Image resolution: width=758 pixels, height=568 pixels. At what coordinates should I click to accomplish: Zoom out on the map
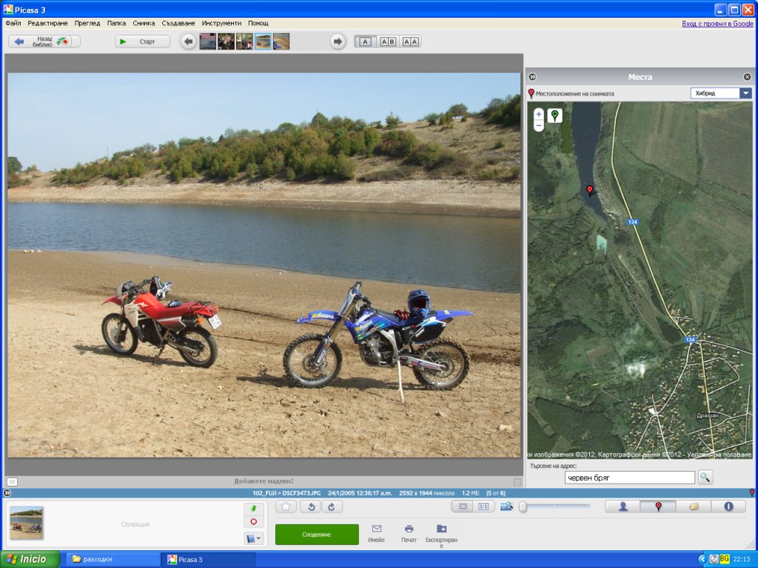coord(539,126)
